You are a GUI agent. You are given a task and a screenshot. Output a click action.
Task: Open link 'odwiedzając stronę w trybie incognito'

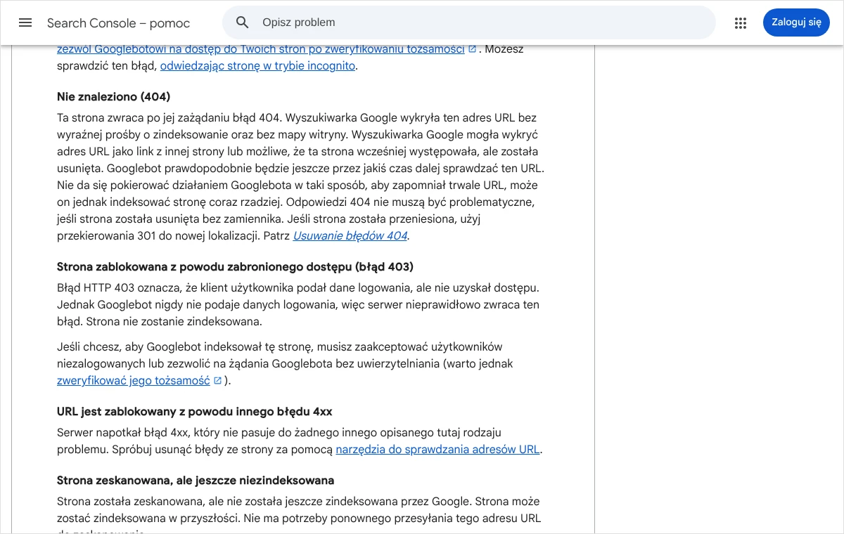pos(257,66)
